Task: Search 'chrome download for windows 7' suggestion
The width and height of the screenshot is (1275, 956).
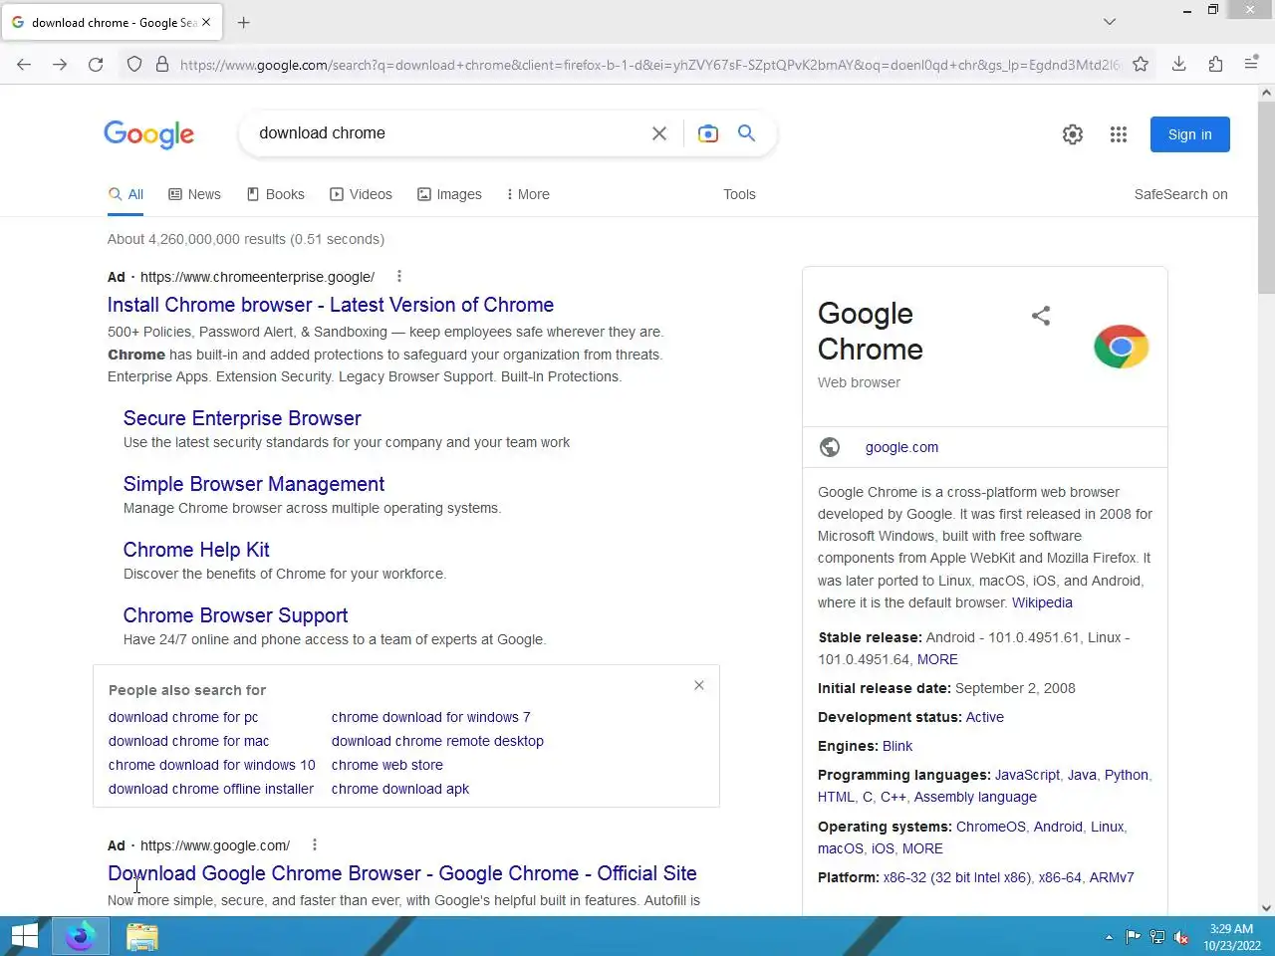Action: [x=431, y=717]
